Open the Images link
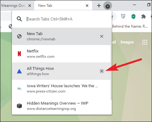Image resolution: width=152 pixels, height=122 pixels. (127, 42)
